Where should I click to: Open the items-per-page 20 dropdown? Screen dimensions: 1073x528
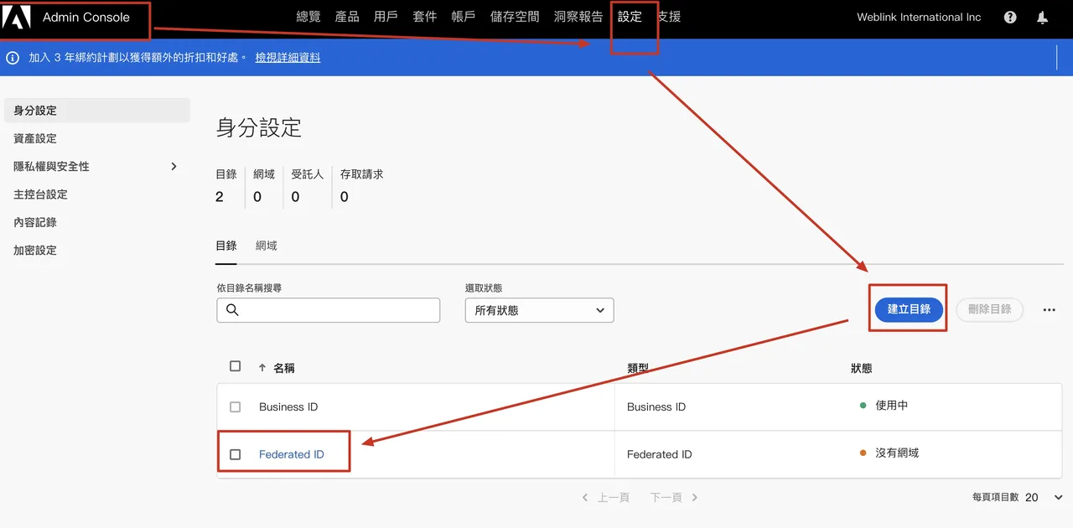coord(1044,497)
